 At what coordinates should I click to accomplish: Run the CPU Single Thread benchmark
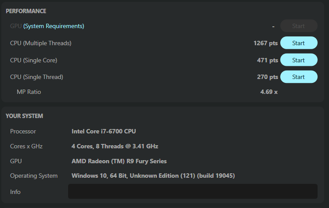coord(299,77)
